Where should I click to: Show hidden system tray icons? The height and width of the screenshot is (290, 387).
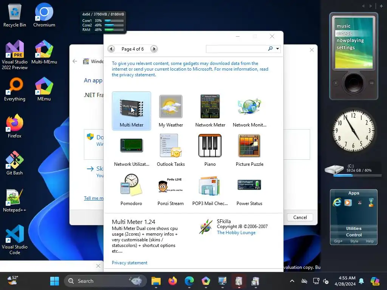click(x=292, y=281)
